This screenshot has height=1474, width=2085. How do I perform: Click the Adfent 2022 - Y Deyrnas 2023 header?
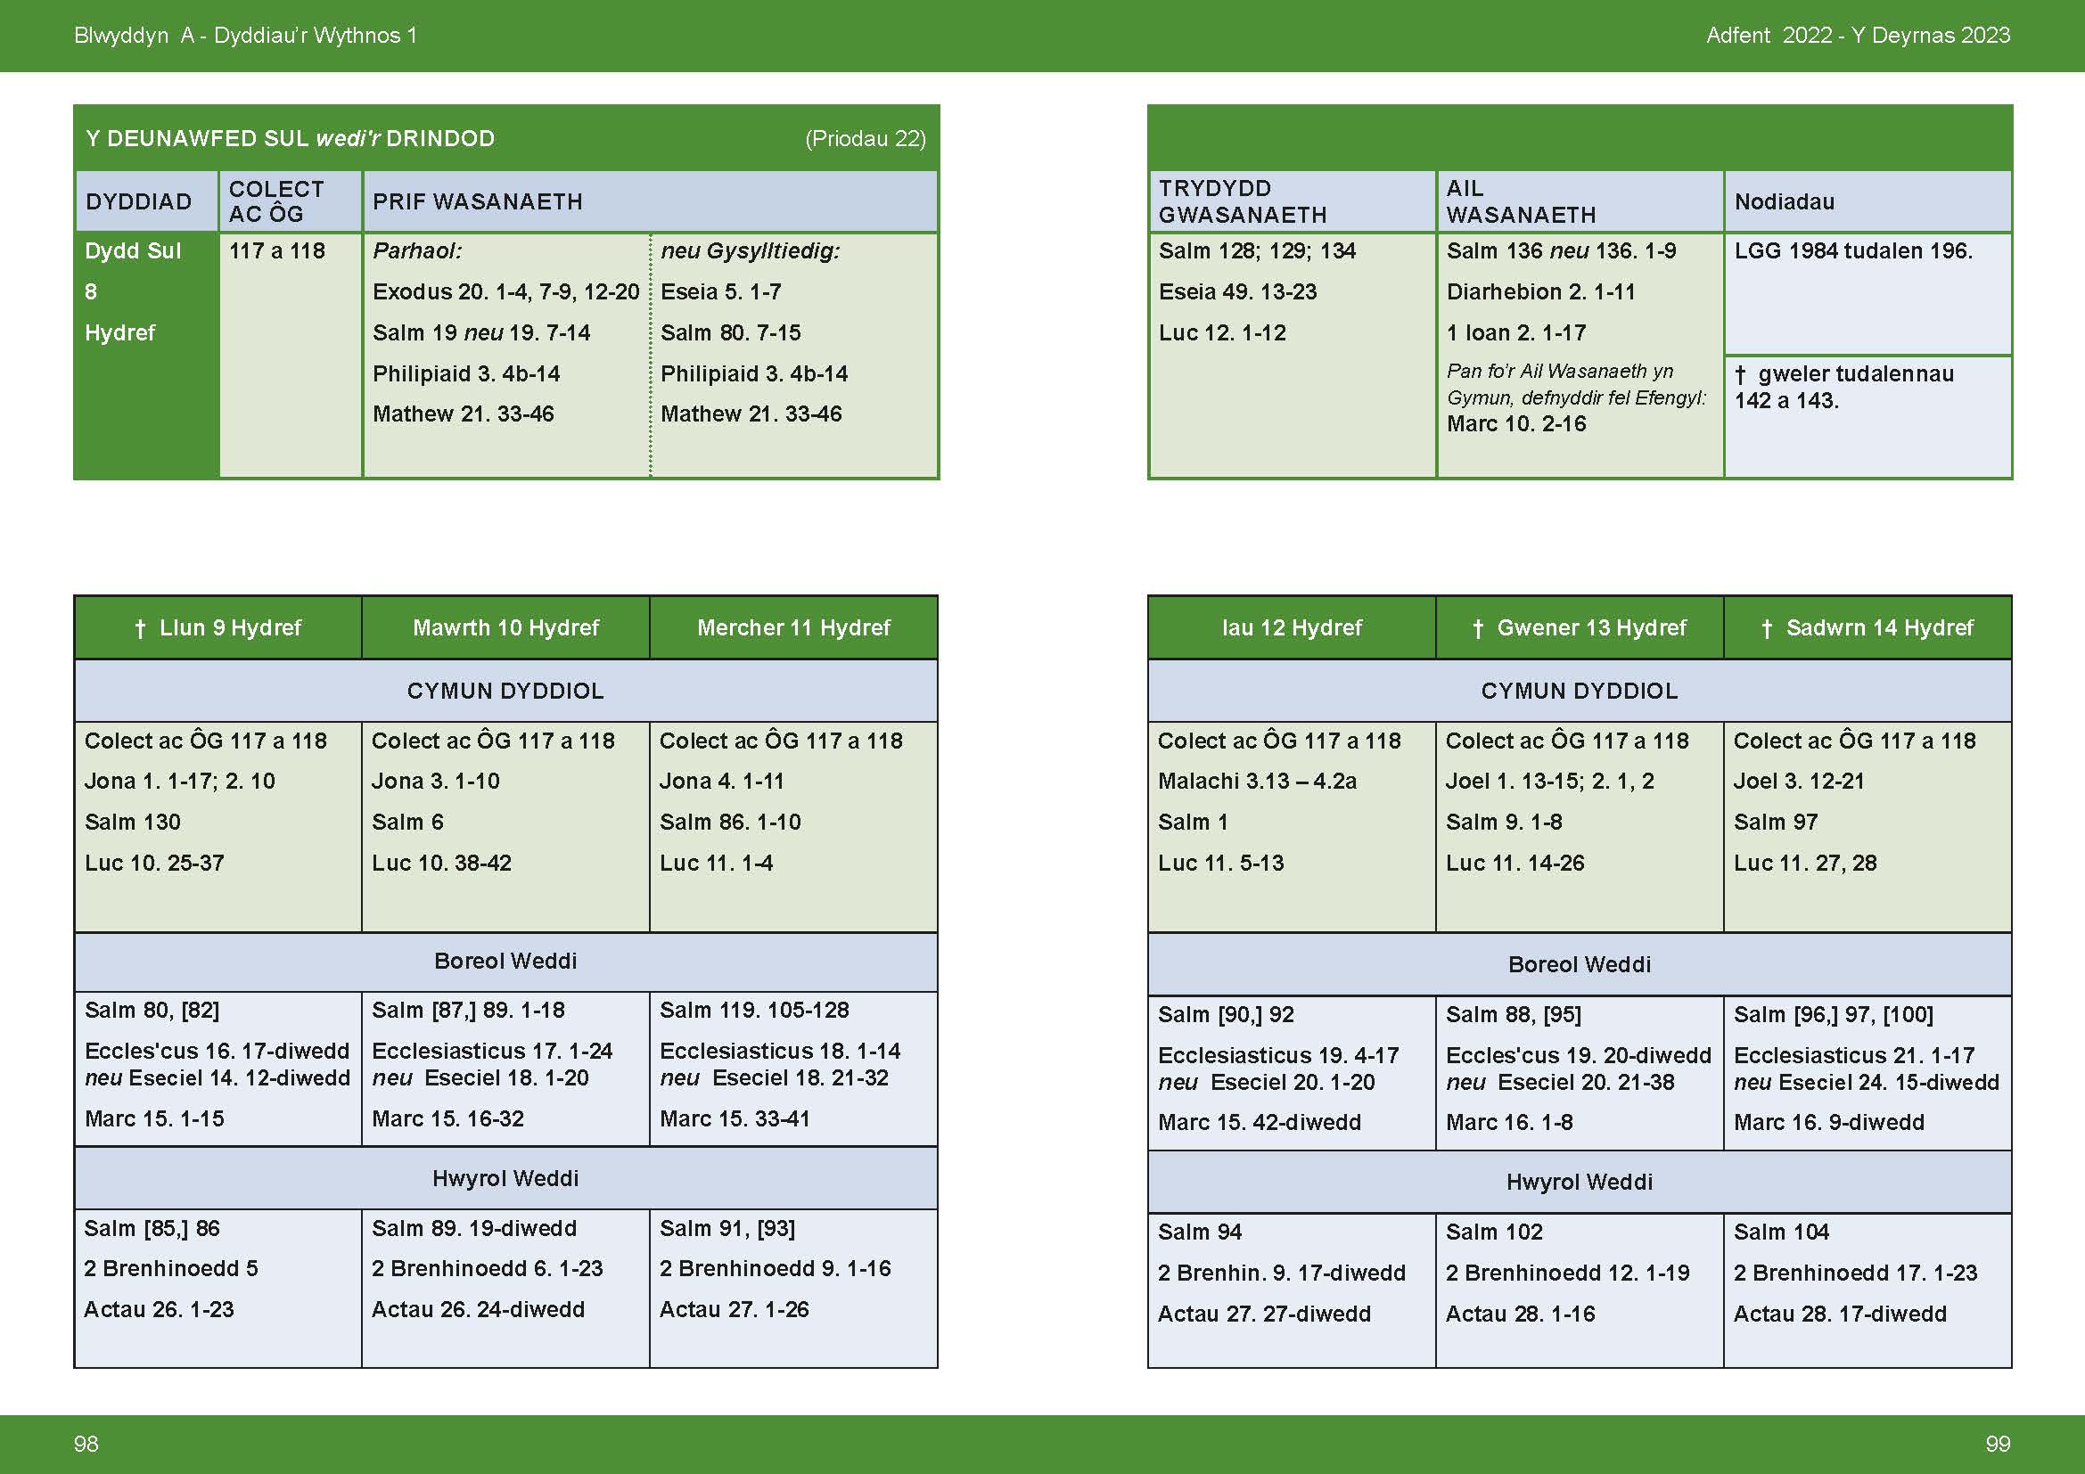pos(1858,36)
